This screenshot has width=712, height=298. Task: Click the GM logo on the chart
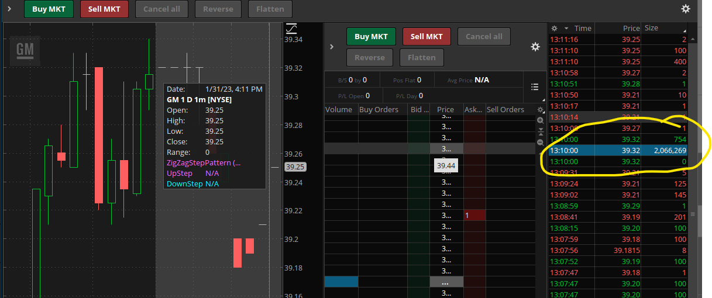[25, 50]
